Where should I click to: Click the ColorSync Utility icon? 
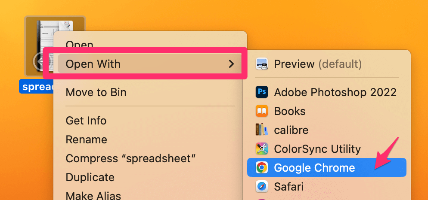coord(262,149)
